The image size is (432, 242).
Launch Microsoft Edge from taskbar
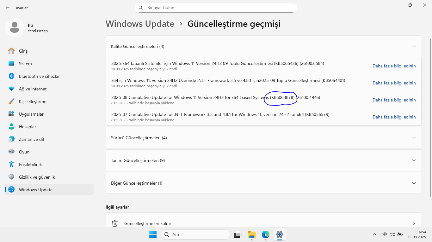point(265,234)
